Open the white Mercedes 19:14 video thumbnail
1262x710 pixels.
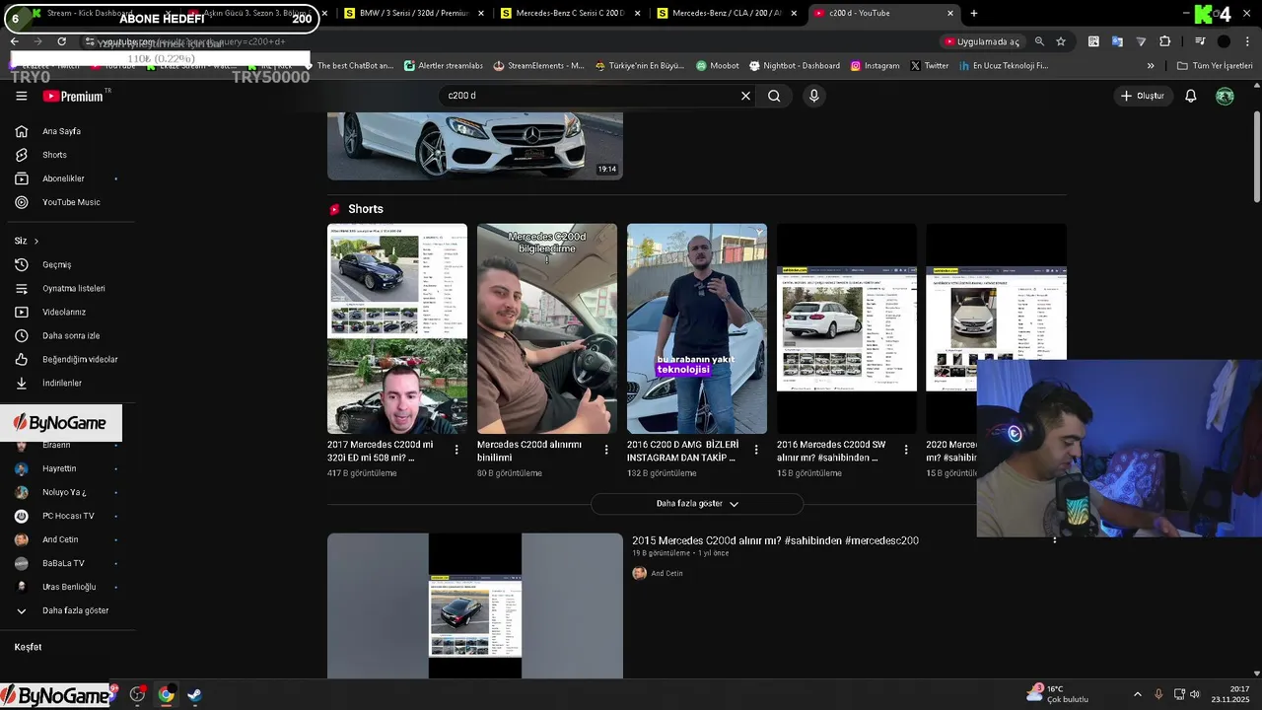pyautogui.click(x=475, y=146)
